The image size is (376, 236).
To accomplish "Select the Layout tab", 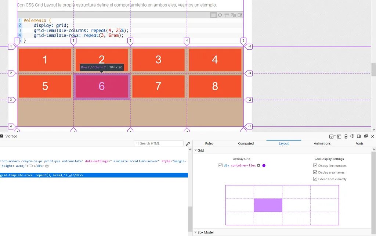I will tap(284, 143).
